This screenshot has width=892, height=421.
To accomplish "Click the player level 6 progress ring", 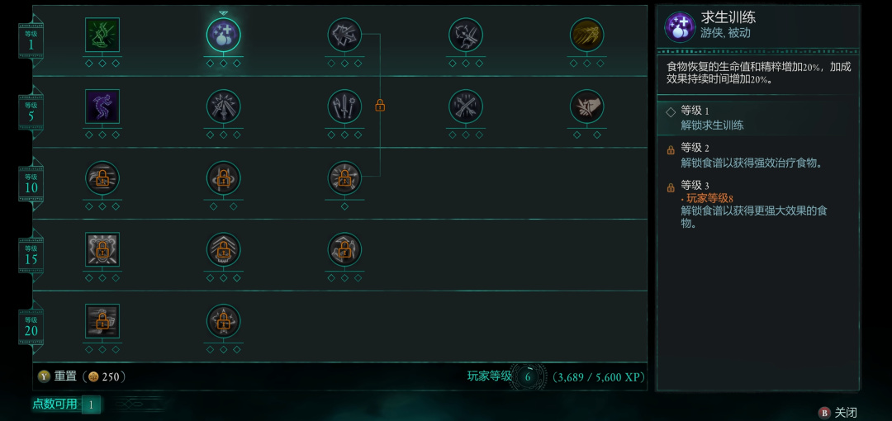I will [x=528, y=376].
